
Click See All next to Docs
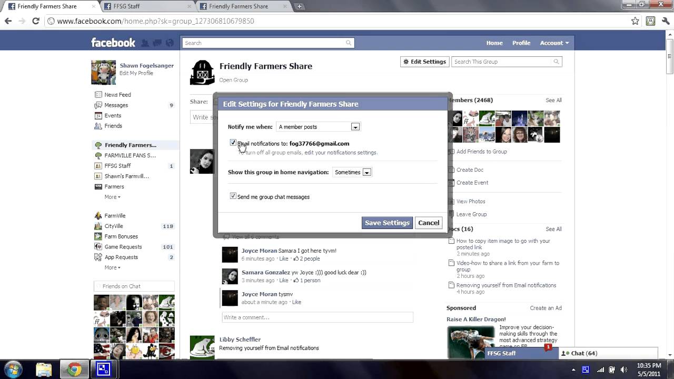click(x=553, y=229)
